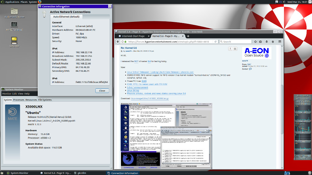
Task: Go to browser home page
Action: point(273,42)
